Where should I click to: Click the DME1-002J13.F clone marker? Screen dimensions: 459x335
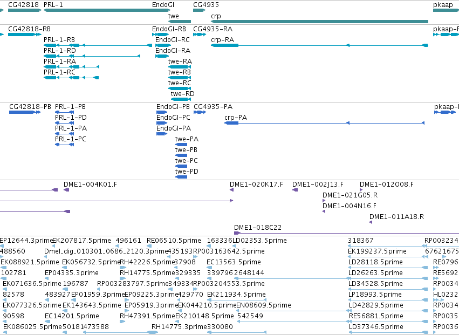(295, 190)
